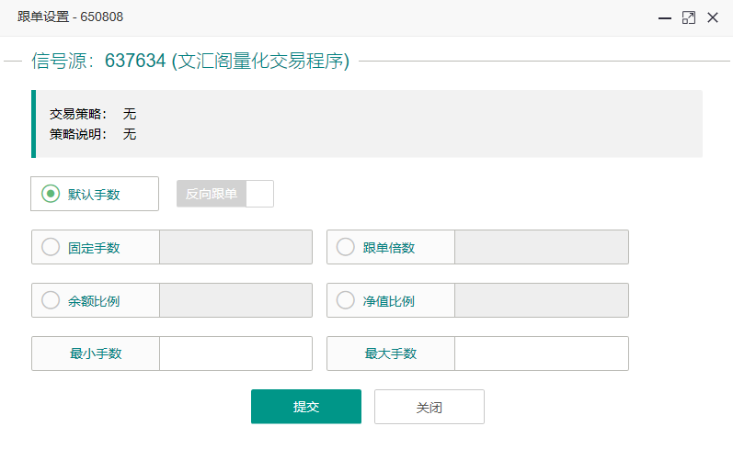
Task: Click the 余额比例 value input
Action: point(235,300)
